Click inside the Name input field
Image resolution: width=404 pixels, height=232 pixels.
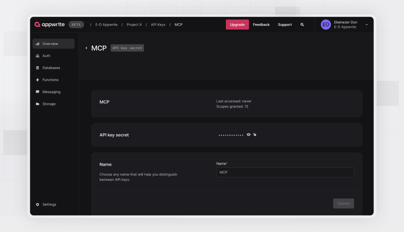(285, 172)
